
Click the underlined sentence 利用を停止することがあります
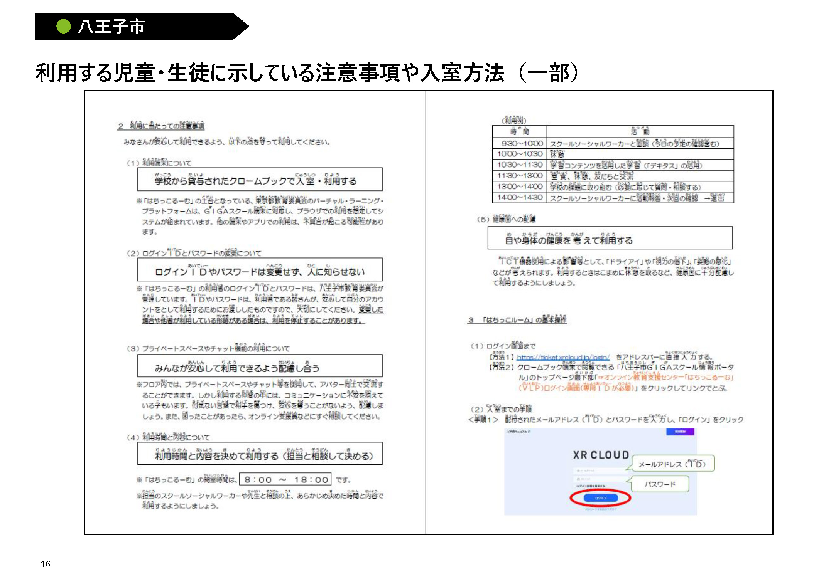click(318, 320)
